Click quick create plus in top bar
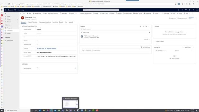The height and width of the screenshot is (112, 199). pos(182,10)
